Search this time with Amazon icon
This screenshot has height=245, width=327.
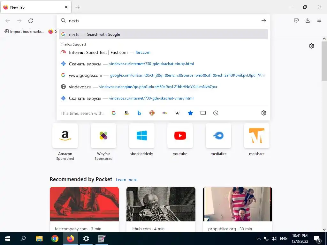coord(126,113)
